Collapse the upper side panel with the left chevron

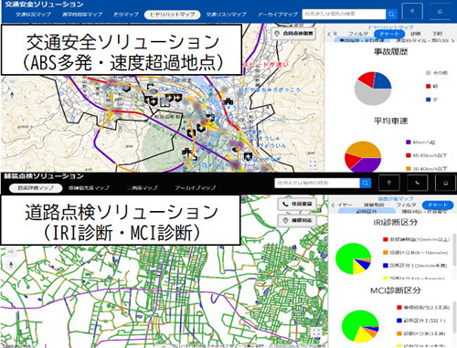pyautogui.click(x=329, y=34)
